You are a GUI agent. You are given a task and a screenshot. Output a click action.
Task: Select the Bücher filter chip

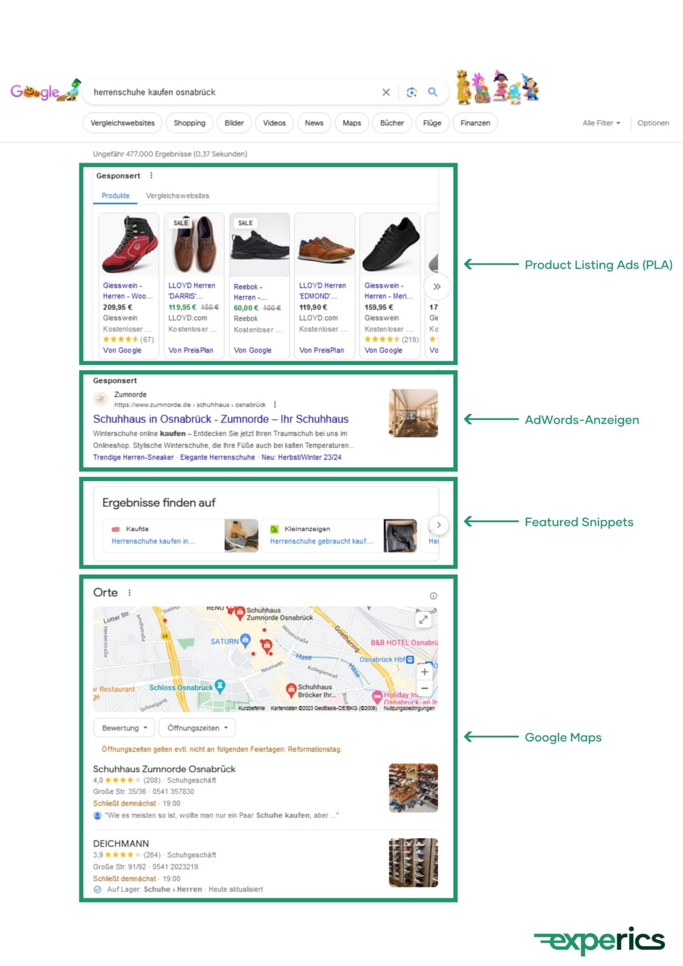(x=392, y=123)
